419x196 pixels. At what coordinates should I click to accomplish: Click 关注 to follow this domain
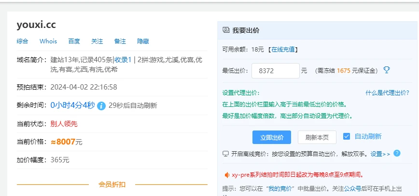pyautogui.click(x=97, y=41)
